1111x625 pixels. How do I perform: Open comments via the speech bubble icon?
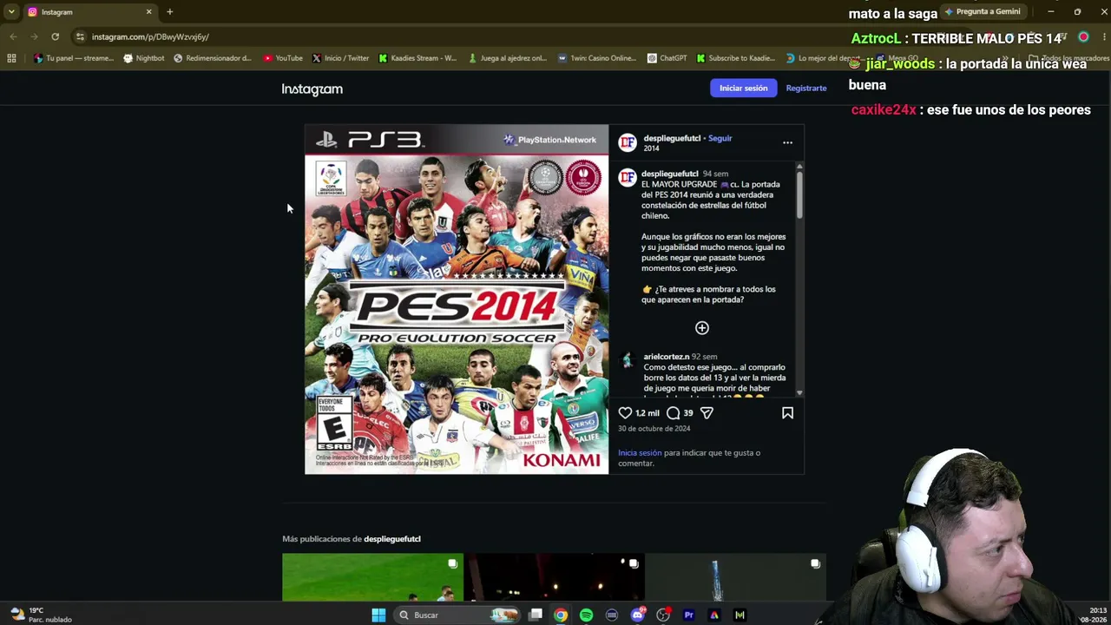click(673, 413)
